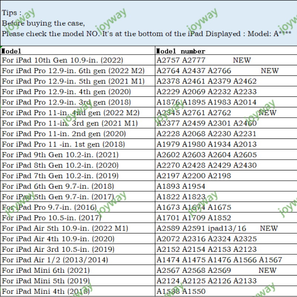Click cell 'A1876 A1895 A1983 A2014'
Viewport: 297px width, 297px height.
point(226,102)
